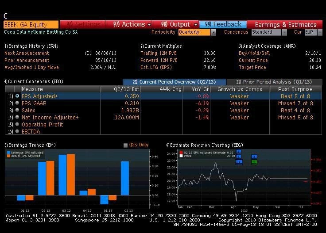Click the -6.1% YoY growth value
Image resolution: width=326 pixels, height=233 pixels.
click(x=202, y=103)
